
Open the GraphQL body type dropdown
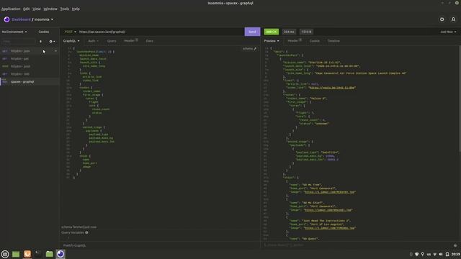(x=71, y=41)
